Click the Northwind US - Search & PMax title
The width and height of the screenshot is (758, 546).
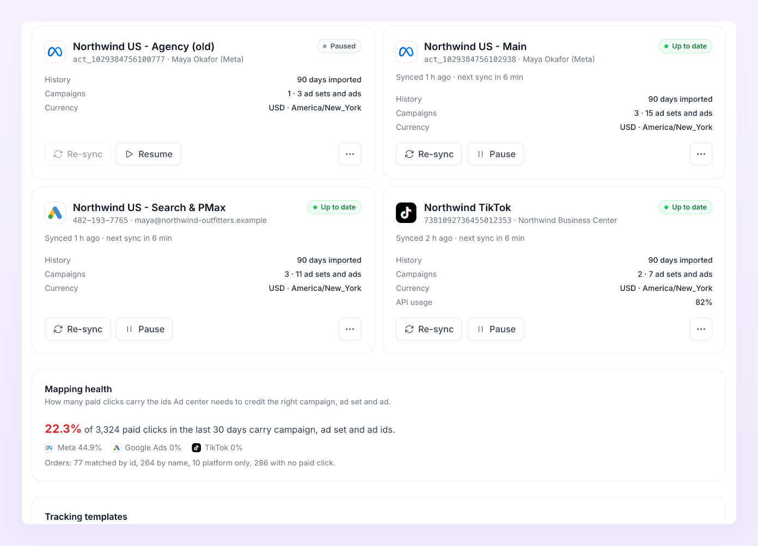click(x=149, y=208)
